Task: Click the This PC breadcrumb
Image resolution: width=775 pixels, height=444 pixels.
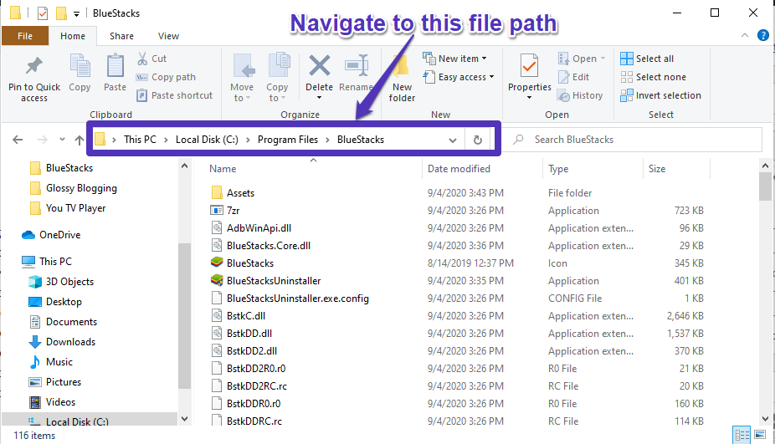Action: (x=140, y=140)
